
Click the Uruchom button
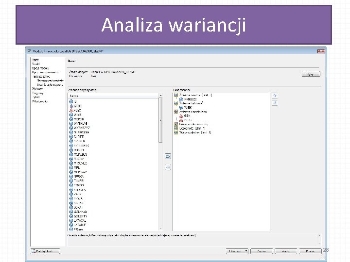235,251
